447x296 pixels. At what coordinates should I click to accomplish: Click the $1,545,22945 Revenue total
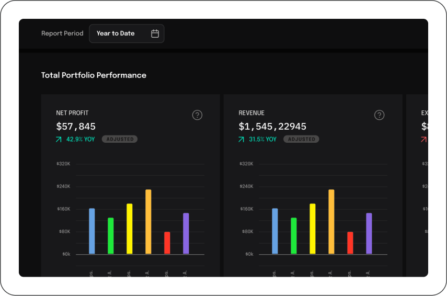(272, 127)
